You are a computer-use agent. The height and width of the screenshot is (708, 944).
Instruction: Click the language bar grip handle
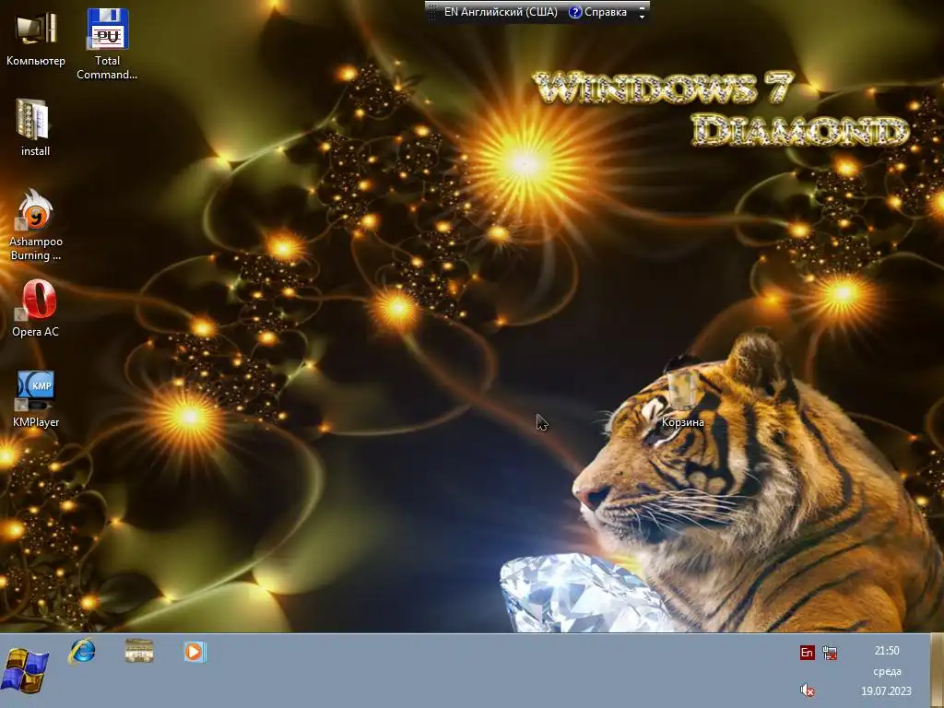click(x=431, y=12)
